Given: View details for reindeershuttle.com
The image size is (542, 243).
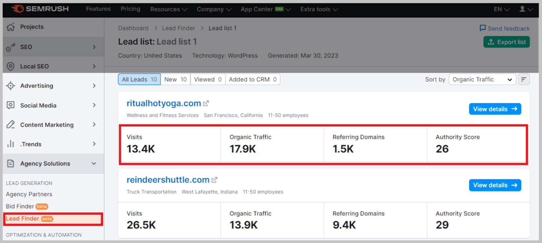Looking at the screenshot, I should pos(495,185).
